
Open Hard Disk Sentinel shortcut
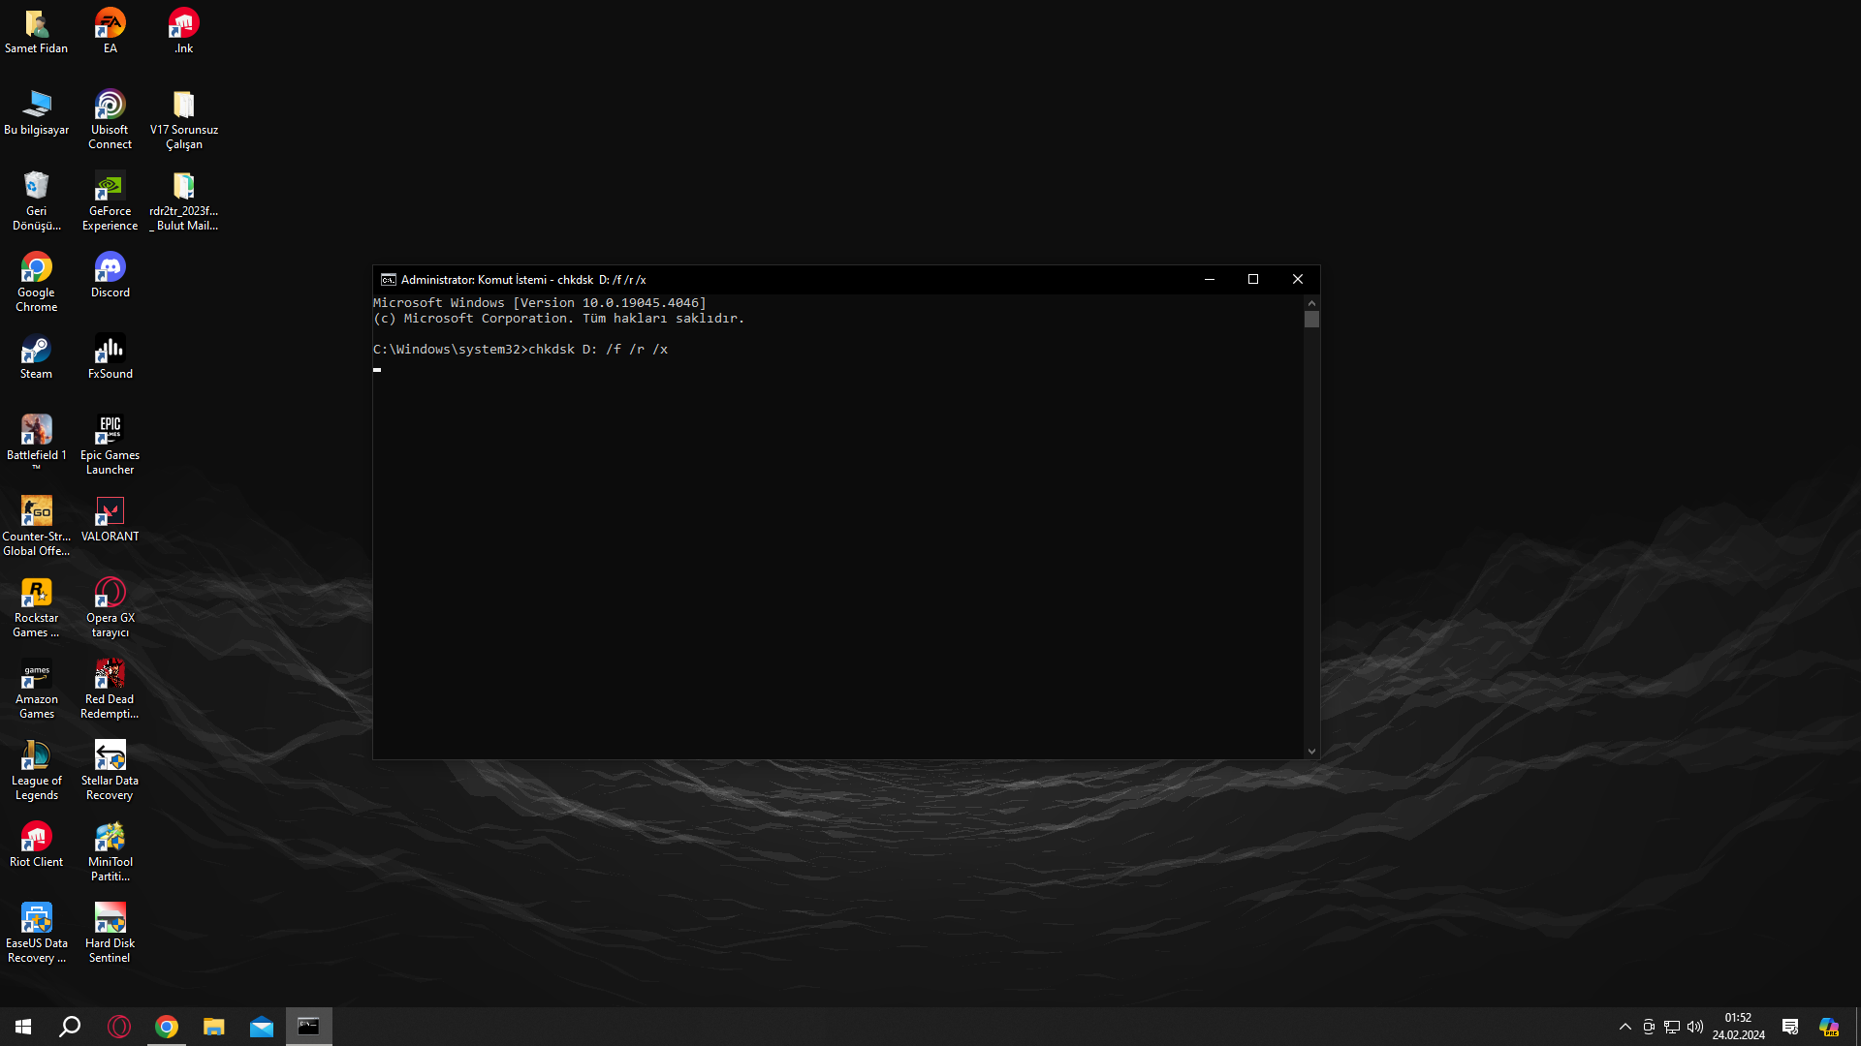pyautogui.click(x=110, y=933)
